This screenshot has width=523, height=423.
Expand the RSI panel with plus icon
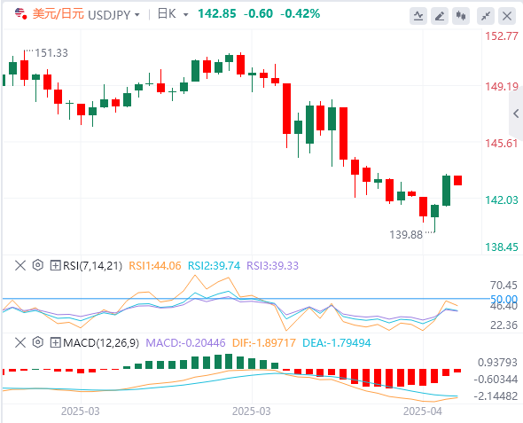(x=55, y=266)
